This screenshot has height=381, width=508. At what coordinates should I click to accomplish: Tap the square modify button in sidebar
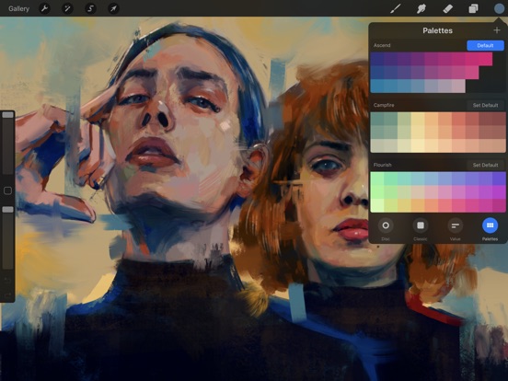point(7,190)
